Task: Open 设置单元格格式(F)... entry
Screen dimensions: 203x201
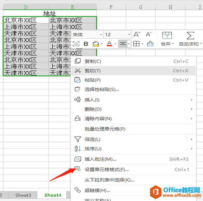Action: (x=133, y=169)
